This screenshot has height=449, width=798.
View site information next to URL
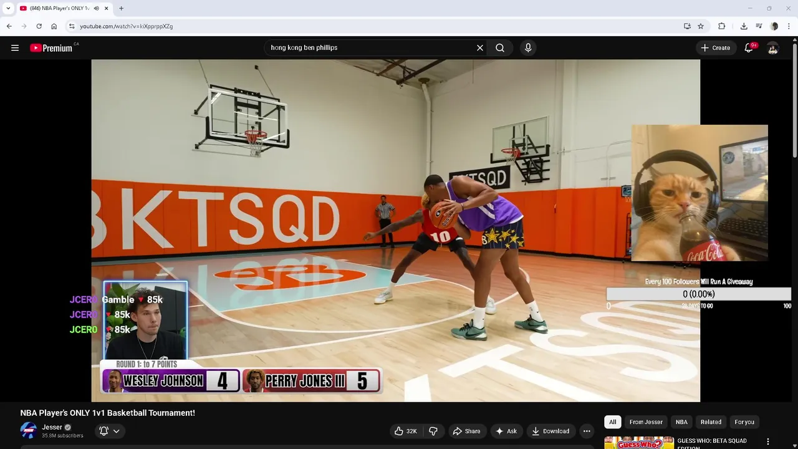coord(72,26)
